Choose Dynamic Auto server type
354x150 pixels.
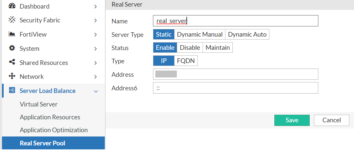247,34
